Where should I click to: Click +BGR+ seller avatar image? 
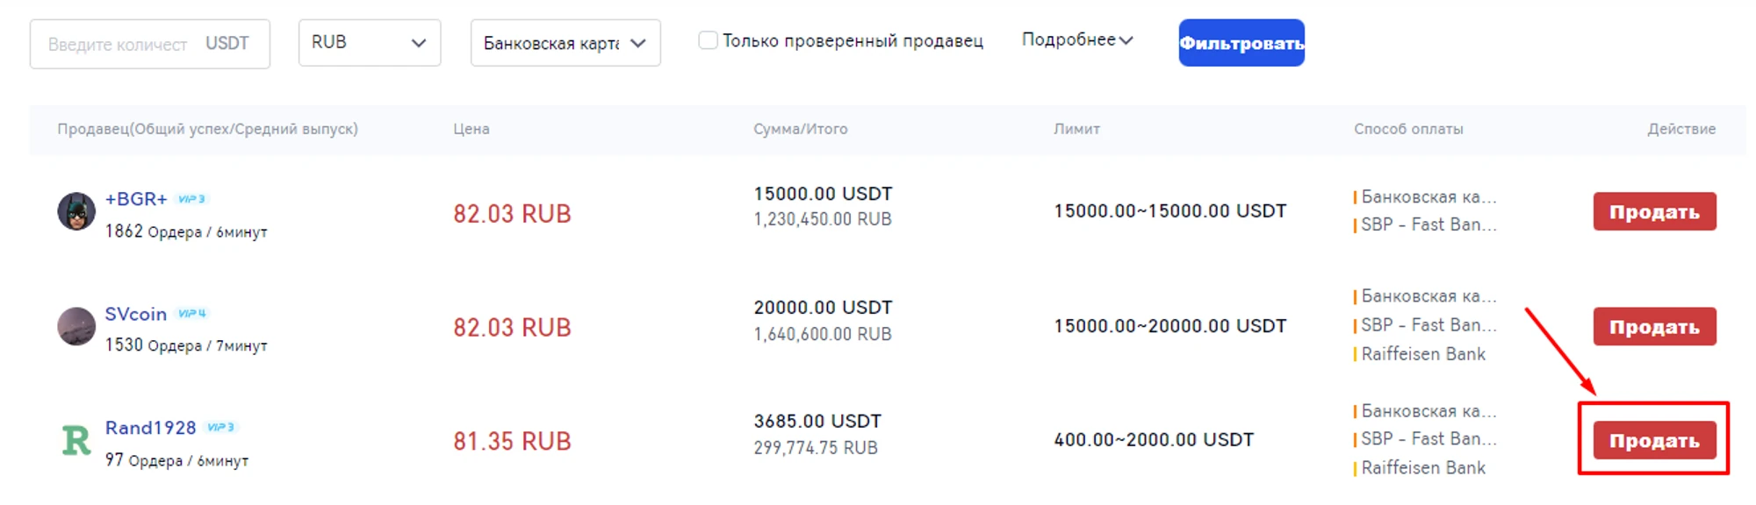tap(76, 211)
